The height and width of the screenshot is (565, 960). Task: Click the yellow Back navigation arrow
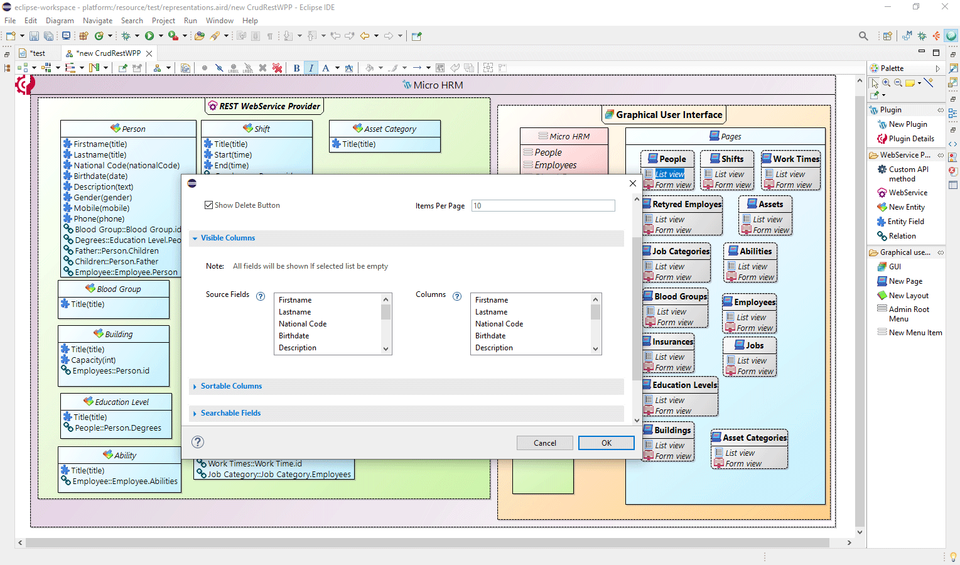pos(364,36)
